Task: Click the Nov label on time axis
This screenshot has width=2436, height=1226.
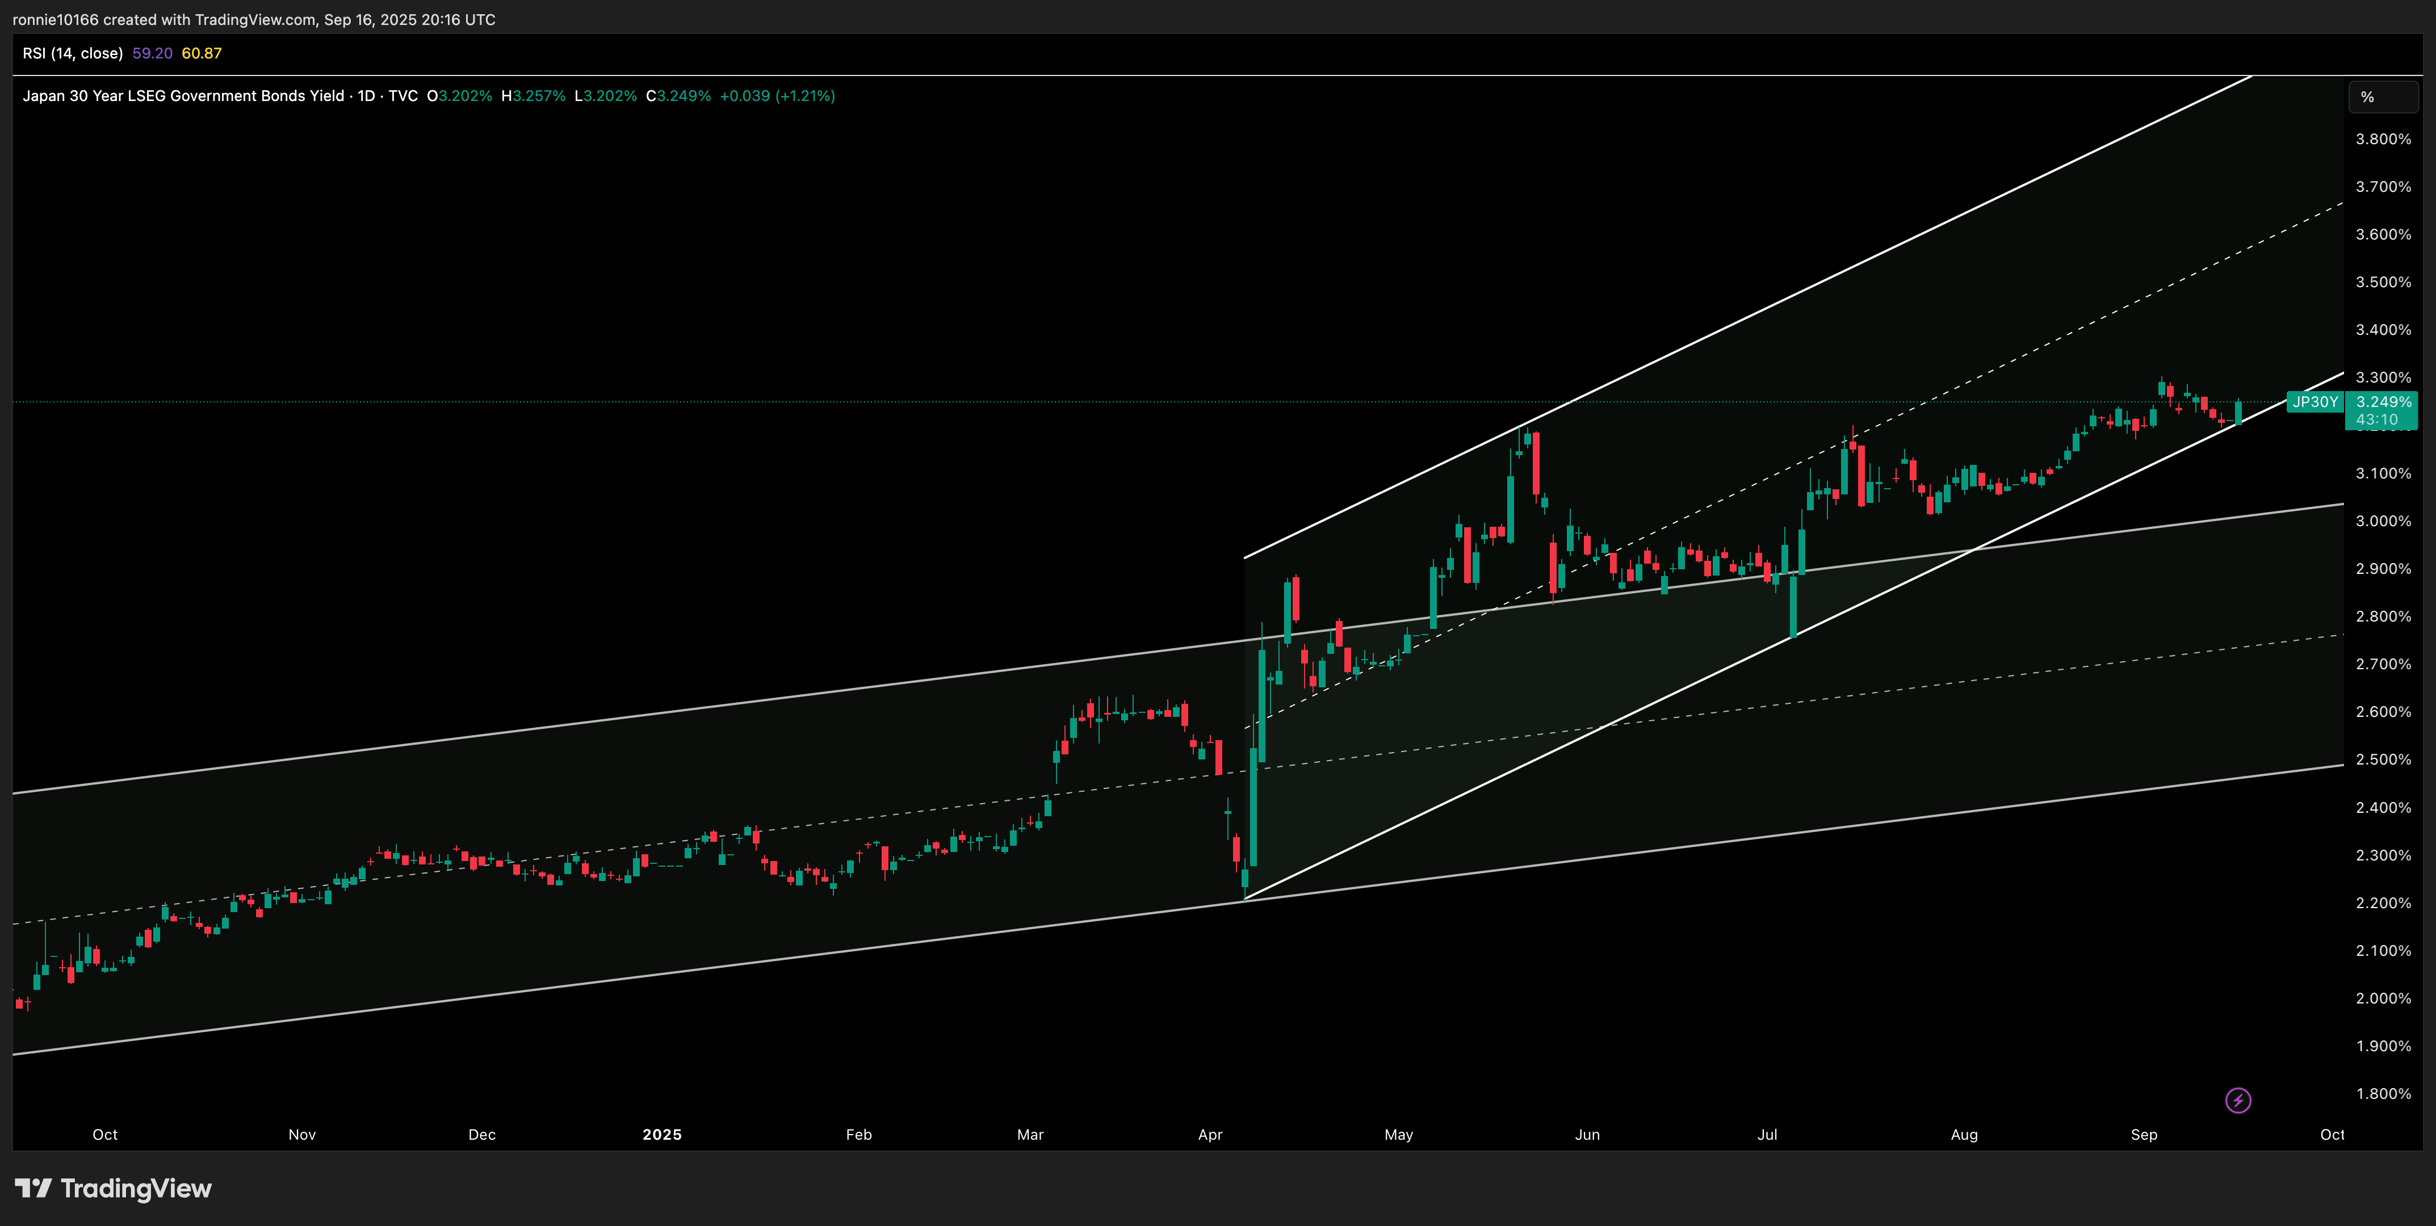Action: click(301, 1134)
